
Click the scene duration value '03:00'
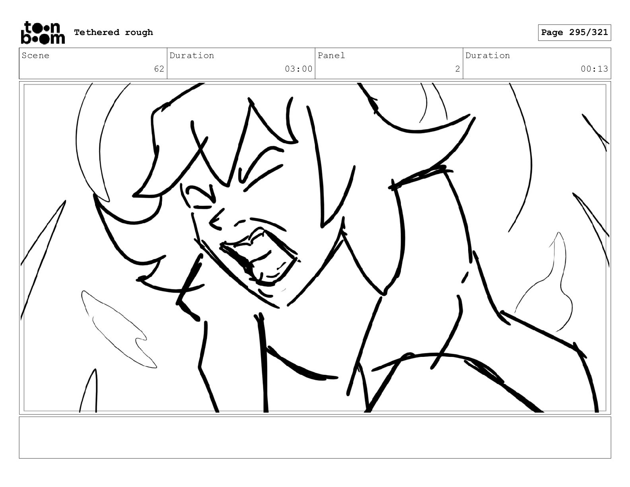(x=298, y=69)
